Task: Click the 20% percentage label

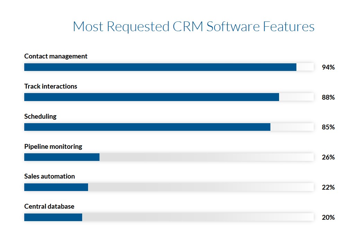Action: pos(328,217)
